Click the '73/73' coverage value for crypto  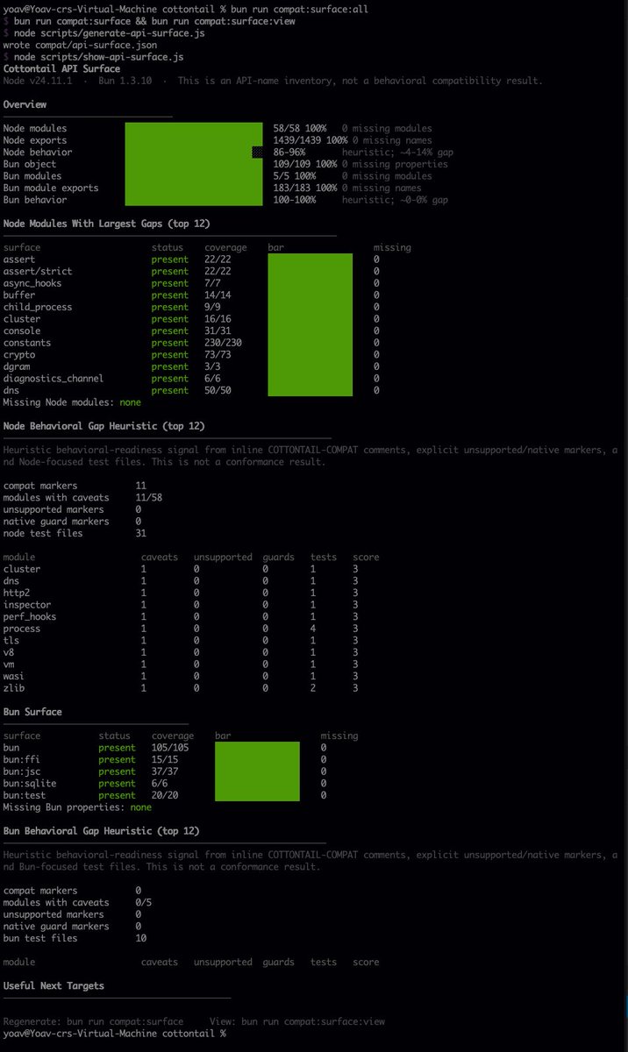(x=218, y=354)
